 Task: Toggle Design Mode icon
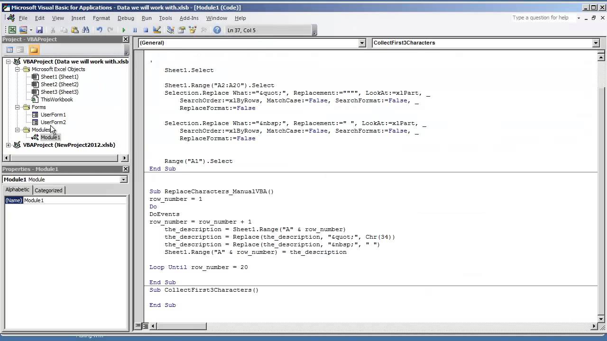click(157, 30)
